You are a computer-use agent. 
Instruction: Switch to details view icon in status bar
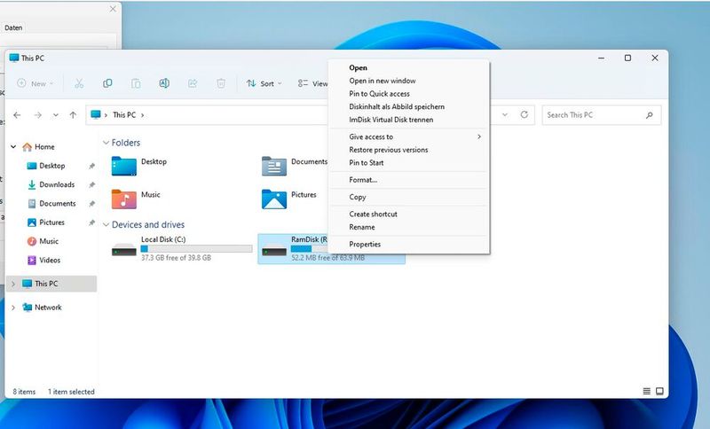647,392
